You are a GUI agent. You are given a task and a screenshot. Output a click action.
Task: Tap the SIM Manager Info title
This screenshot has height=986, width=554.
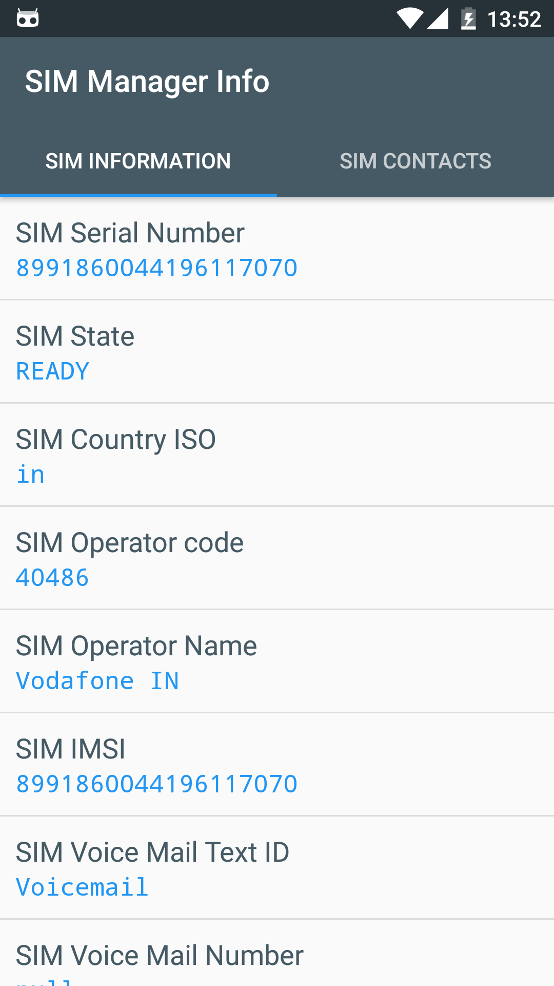(x=147, y=81)
